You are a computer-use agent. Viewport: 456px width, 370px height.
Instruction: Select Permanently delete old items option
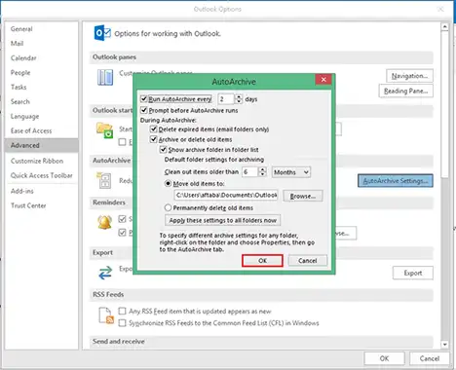click(x=168, y=207)
